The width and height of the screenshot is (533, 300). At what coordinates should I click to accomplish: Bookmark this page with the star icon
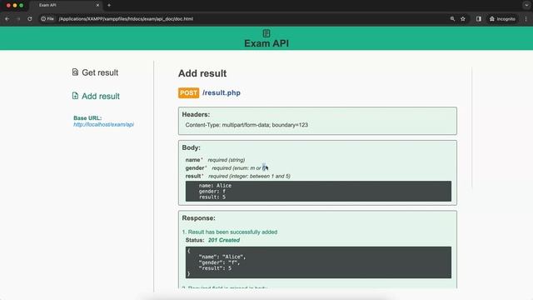463,19
